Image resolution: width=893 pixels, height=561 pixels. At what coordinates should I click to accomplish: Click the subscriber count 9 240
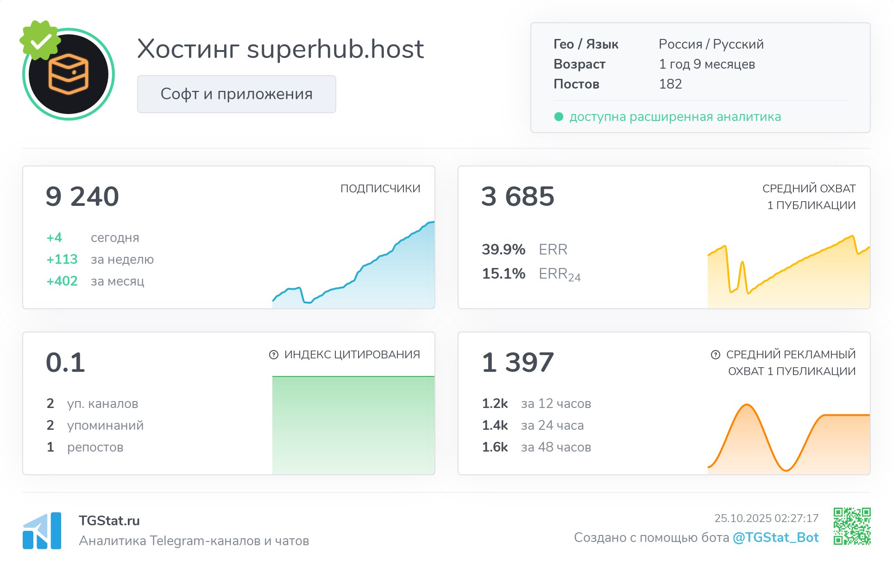(x=82, y=196)
